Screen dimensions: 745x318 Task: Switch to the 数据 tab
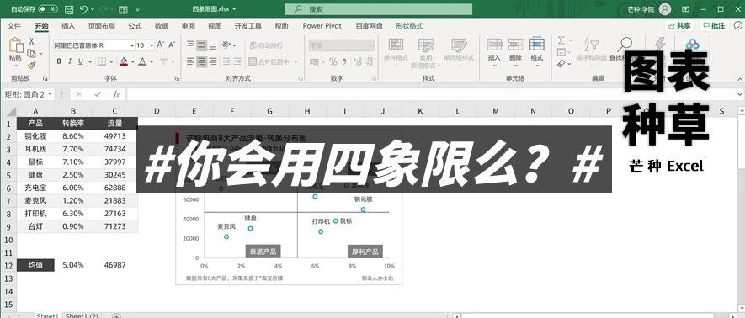coord(162,26)
